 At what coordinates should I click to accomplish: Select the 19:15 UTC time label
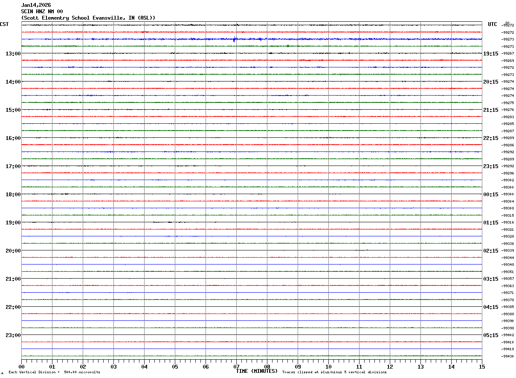(x=490, y=54)
